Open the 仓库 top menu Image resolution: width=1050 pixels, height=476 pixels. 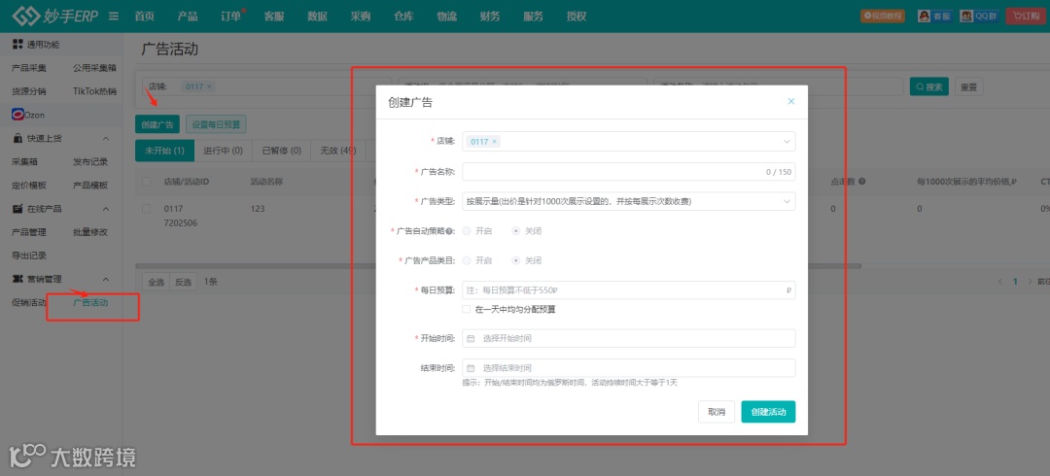tap(403, 17)
